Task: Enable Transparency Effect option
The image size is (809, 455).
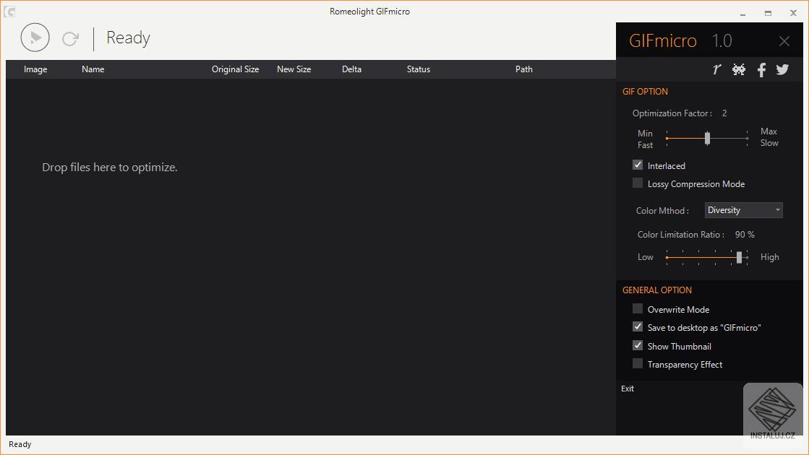Action: coord(638,364)
